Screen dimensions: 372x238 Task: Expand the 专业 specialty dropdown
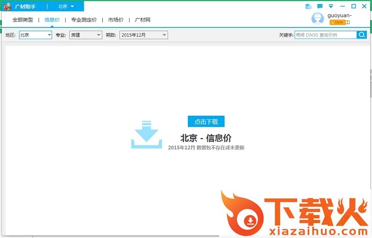click(x=86, y=35)
